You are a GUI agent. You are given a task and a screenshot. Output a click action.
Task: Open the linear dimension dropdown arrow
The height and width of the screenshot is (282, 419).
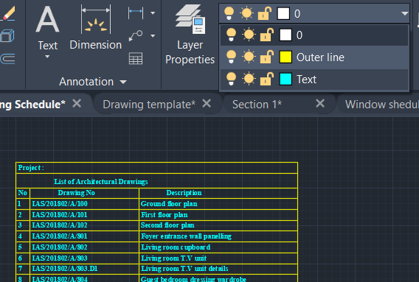click(x=153, y=13)
